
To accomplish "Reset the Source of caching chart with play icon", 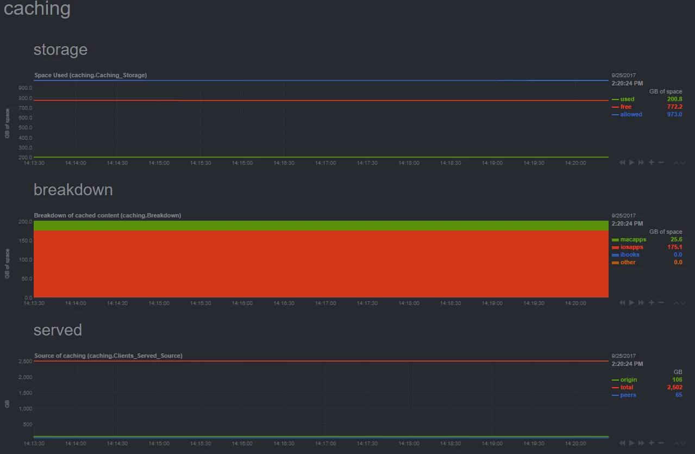I will pos(631,443).
